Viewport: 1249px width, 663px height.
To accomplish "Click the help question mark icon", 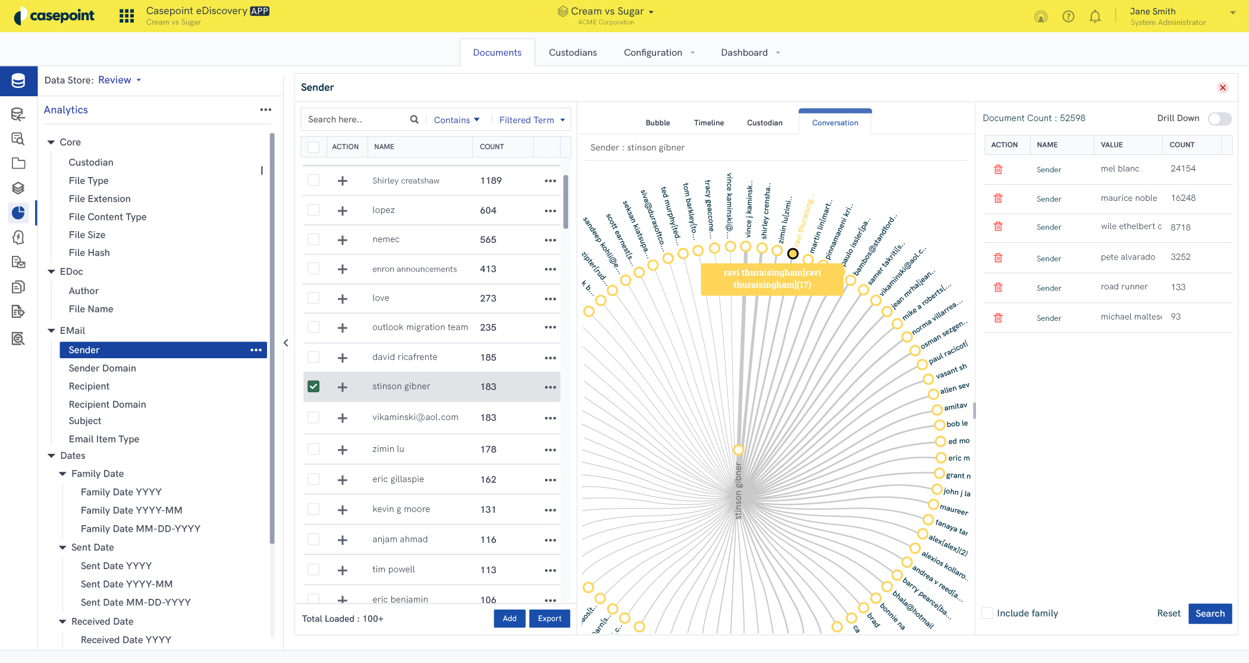I will [1068, 17].
